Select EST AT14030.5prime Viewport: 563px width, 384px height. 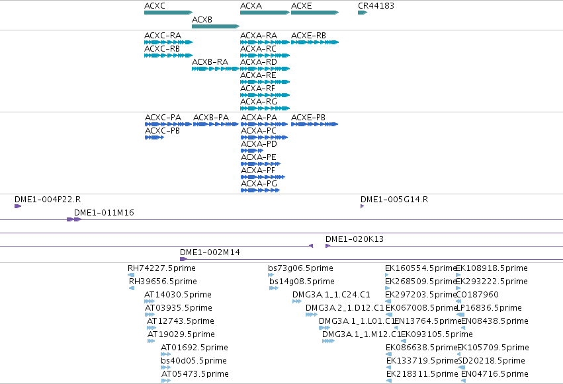click(x=150, y=302)
